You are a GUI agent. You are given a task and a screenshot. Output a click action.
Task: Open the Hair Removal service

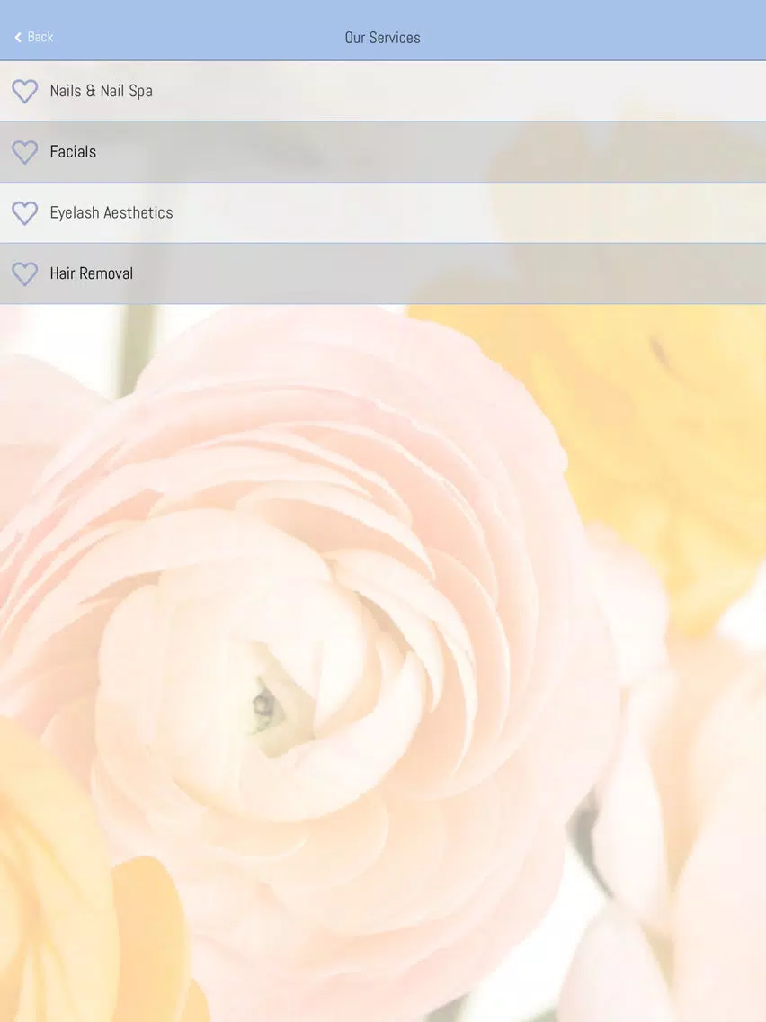point(383,273)
